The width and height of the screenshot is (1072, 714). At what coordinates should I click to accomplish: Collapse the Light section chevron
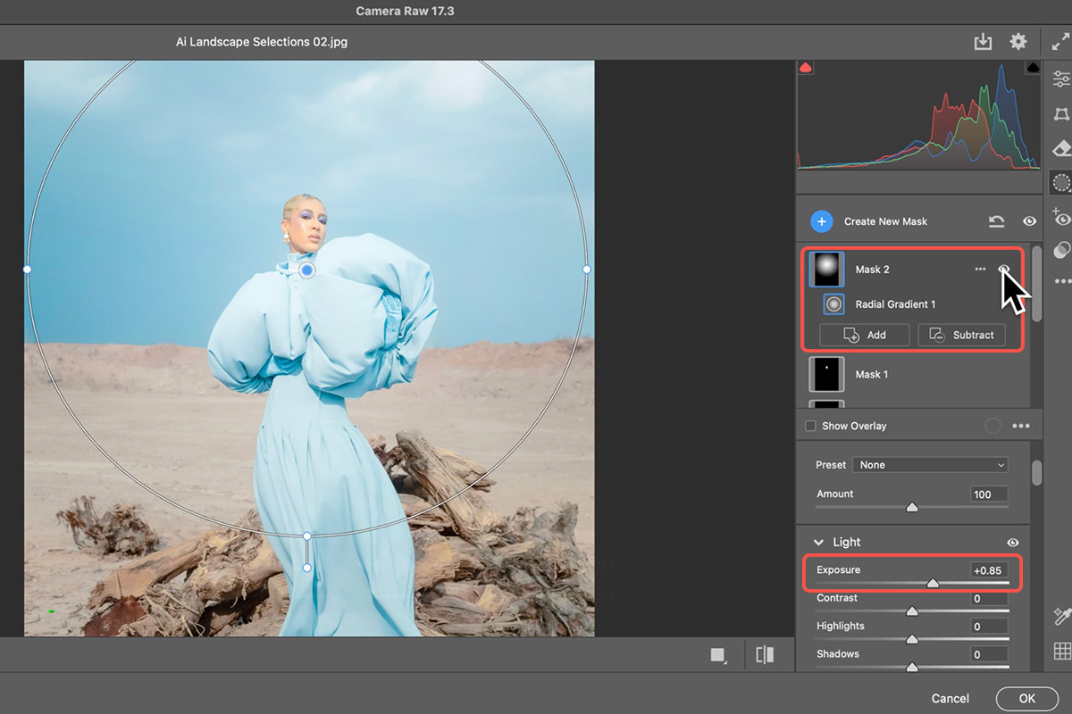(818, 542)
